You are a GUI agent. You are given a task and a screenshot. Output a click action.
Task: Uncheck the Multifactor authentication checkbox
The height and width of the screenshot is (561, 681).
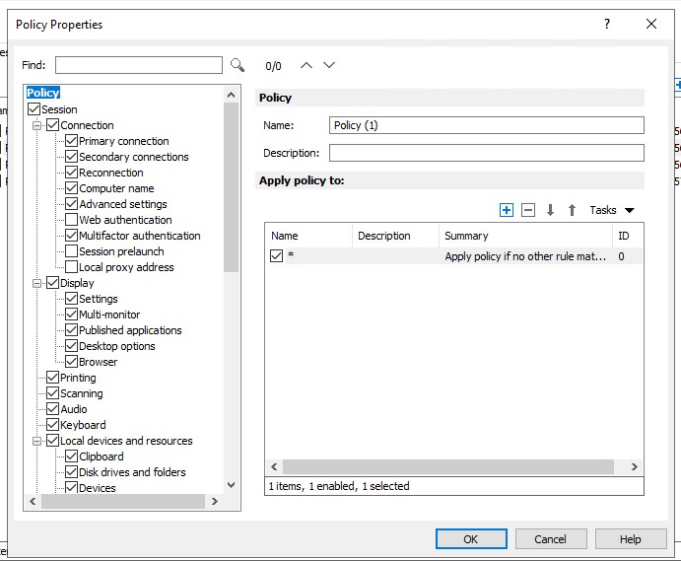click(x=72, y=236)
